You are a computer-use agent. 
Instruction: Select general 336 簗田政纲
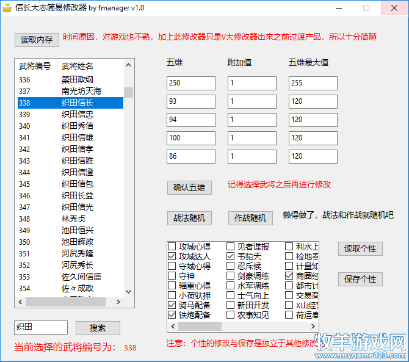tap(70, 79)
